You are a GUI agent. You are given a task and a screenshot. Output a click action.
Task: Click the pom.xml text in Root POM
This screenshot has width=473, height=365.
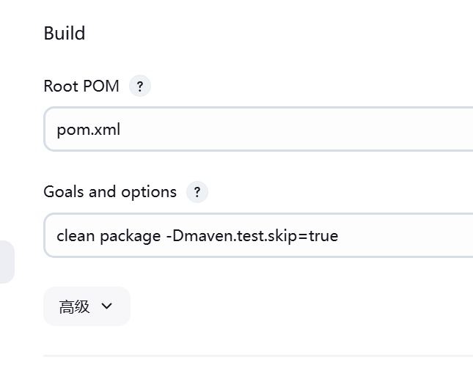pos(89,130)
